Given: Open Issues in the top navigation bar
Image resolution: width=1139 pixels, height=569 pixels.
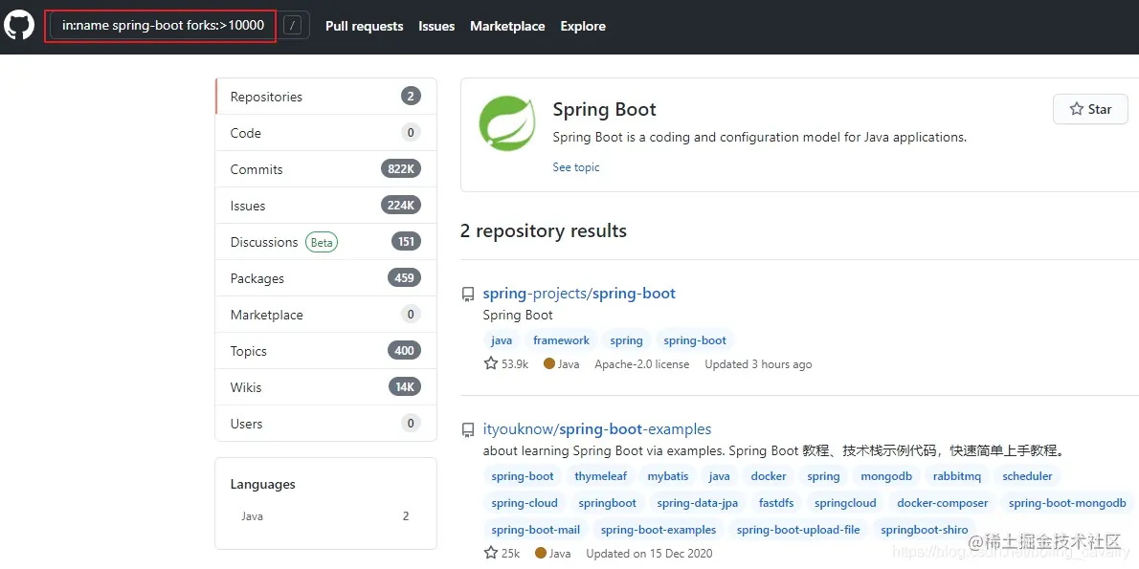Looking at the screenshot, I should tap(436, 26).
